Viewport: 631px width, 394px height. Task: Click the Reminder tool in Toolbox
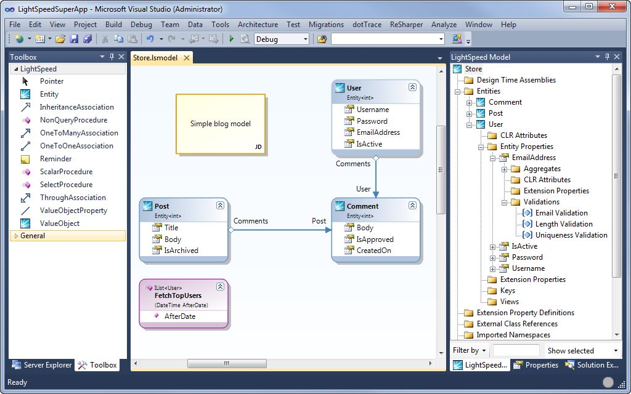click(55, 159)
